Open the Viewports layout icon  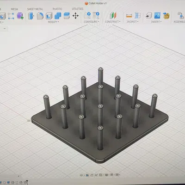coord(117,175)
